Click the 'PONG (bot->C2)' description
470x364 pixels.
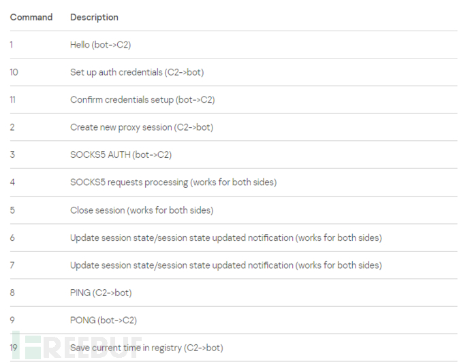pyautogui.click(x=104, y=320)
